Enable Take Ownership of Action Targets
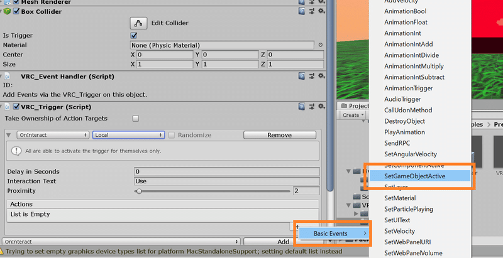The height and width of the screenshot is (258, 503). pos(136,119)
